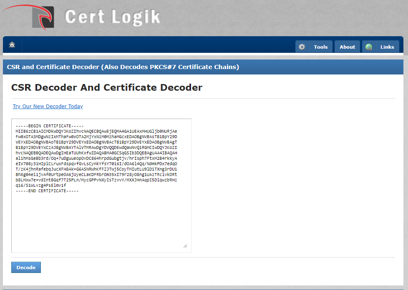408x290 pixels.
Task: Click the gear icon beside Tools
Action: tap(302, 47)
